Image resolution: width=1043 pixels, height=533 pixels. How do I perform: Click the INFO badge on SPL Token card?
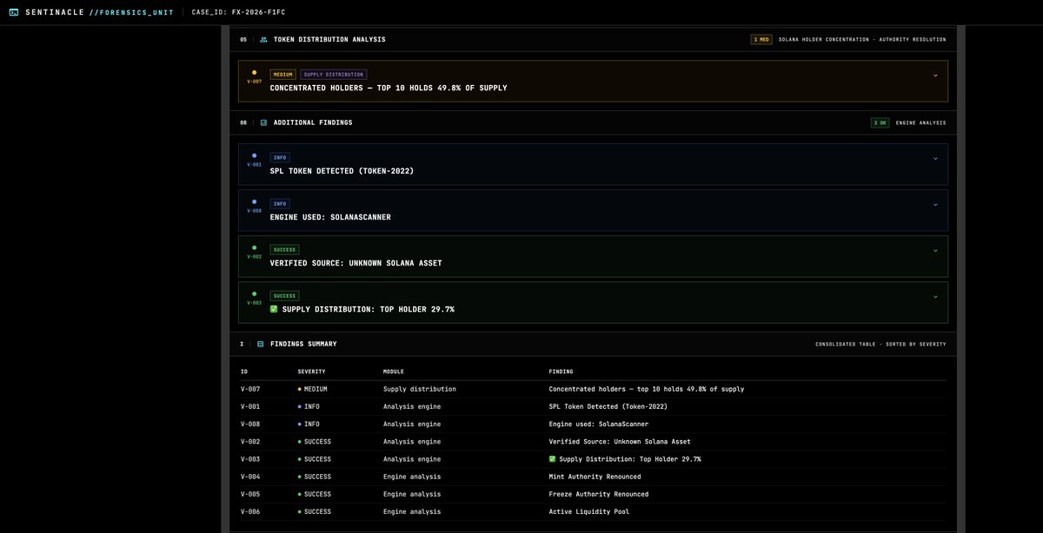(x=280, y=157)
